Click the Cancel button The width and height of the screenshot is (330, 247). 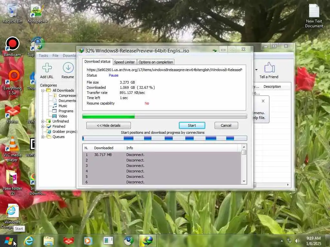226,125
